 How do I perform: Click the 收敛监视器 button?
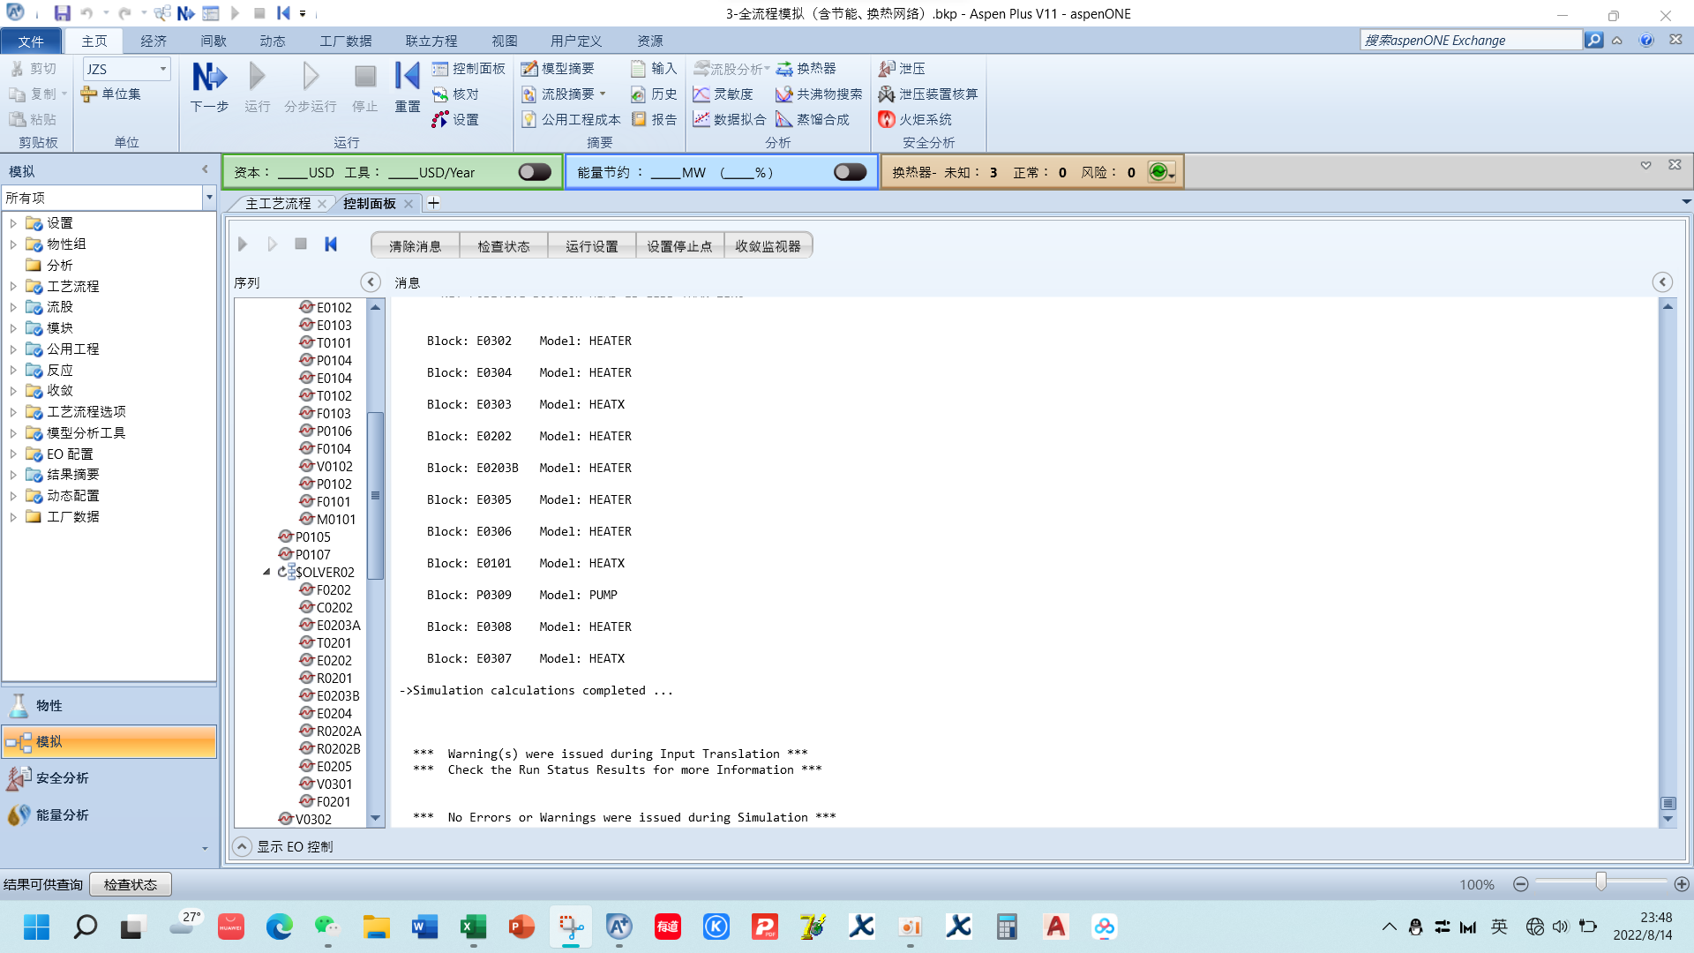coord(768,246)
